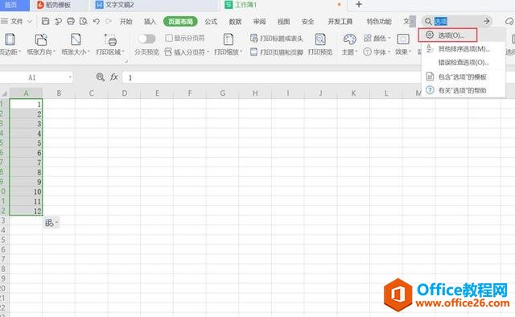Open the theme palette icon
Viewport: 515px width, 317px height.
(349, 39)
